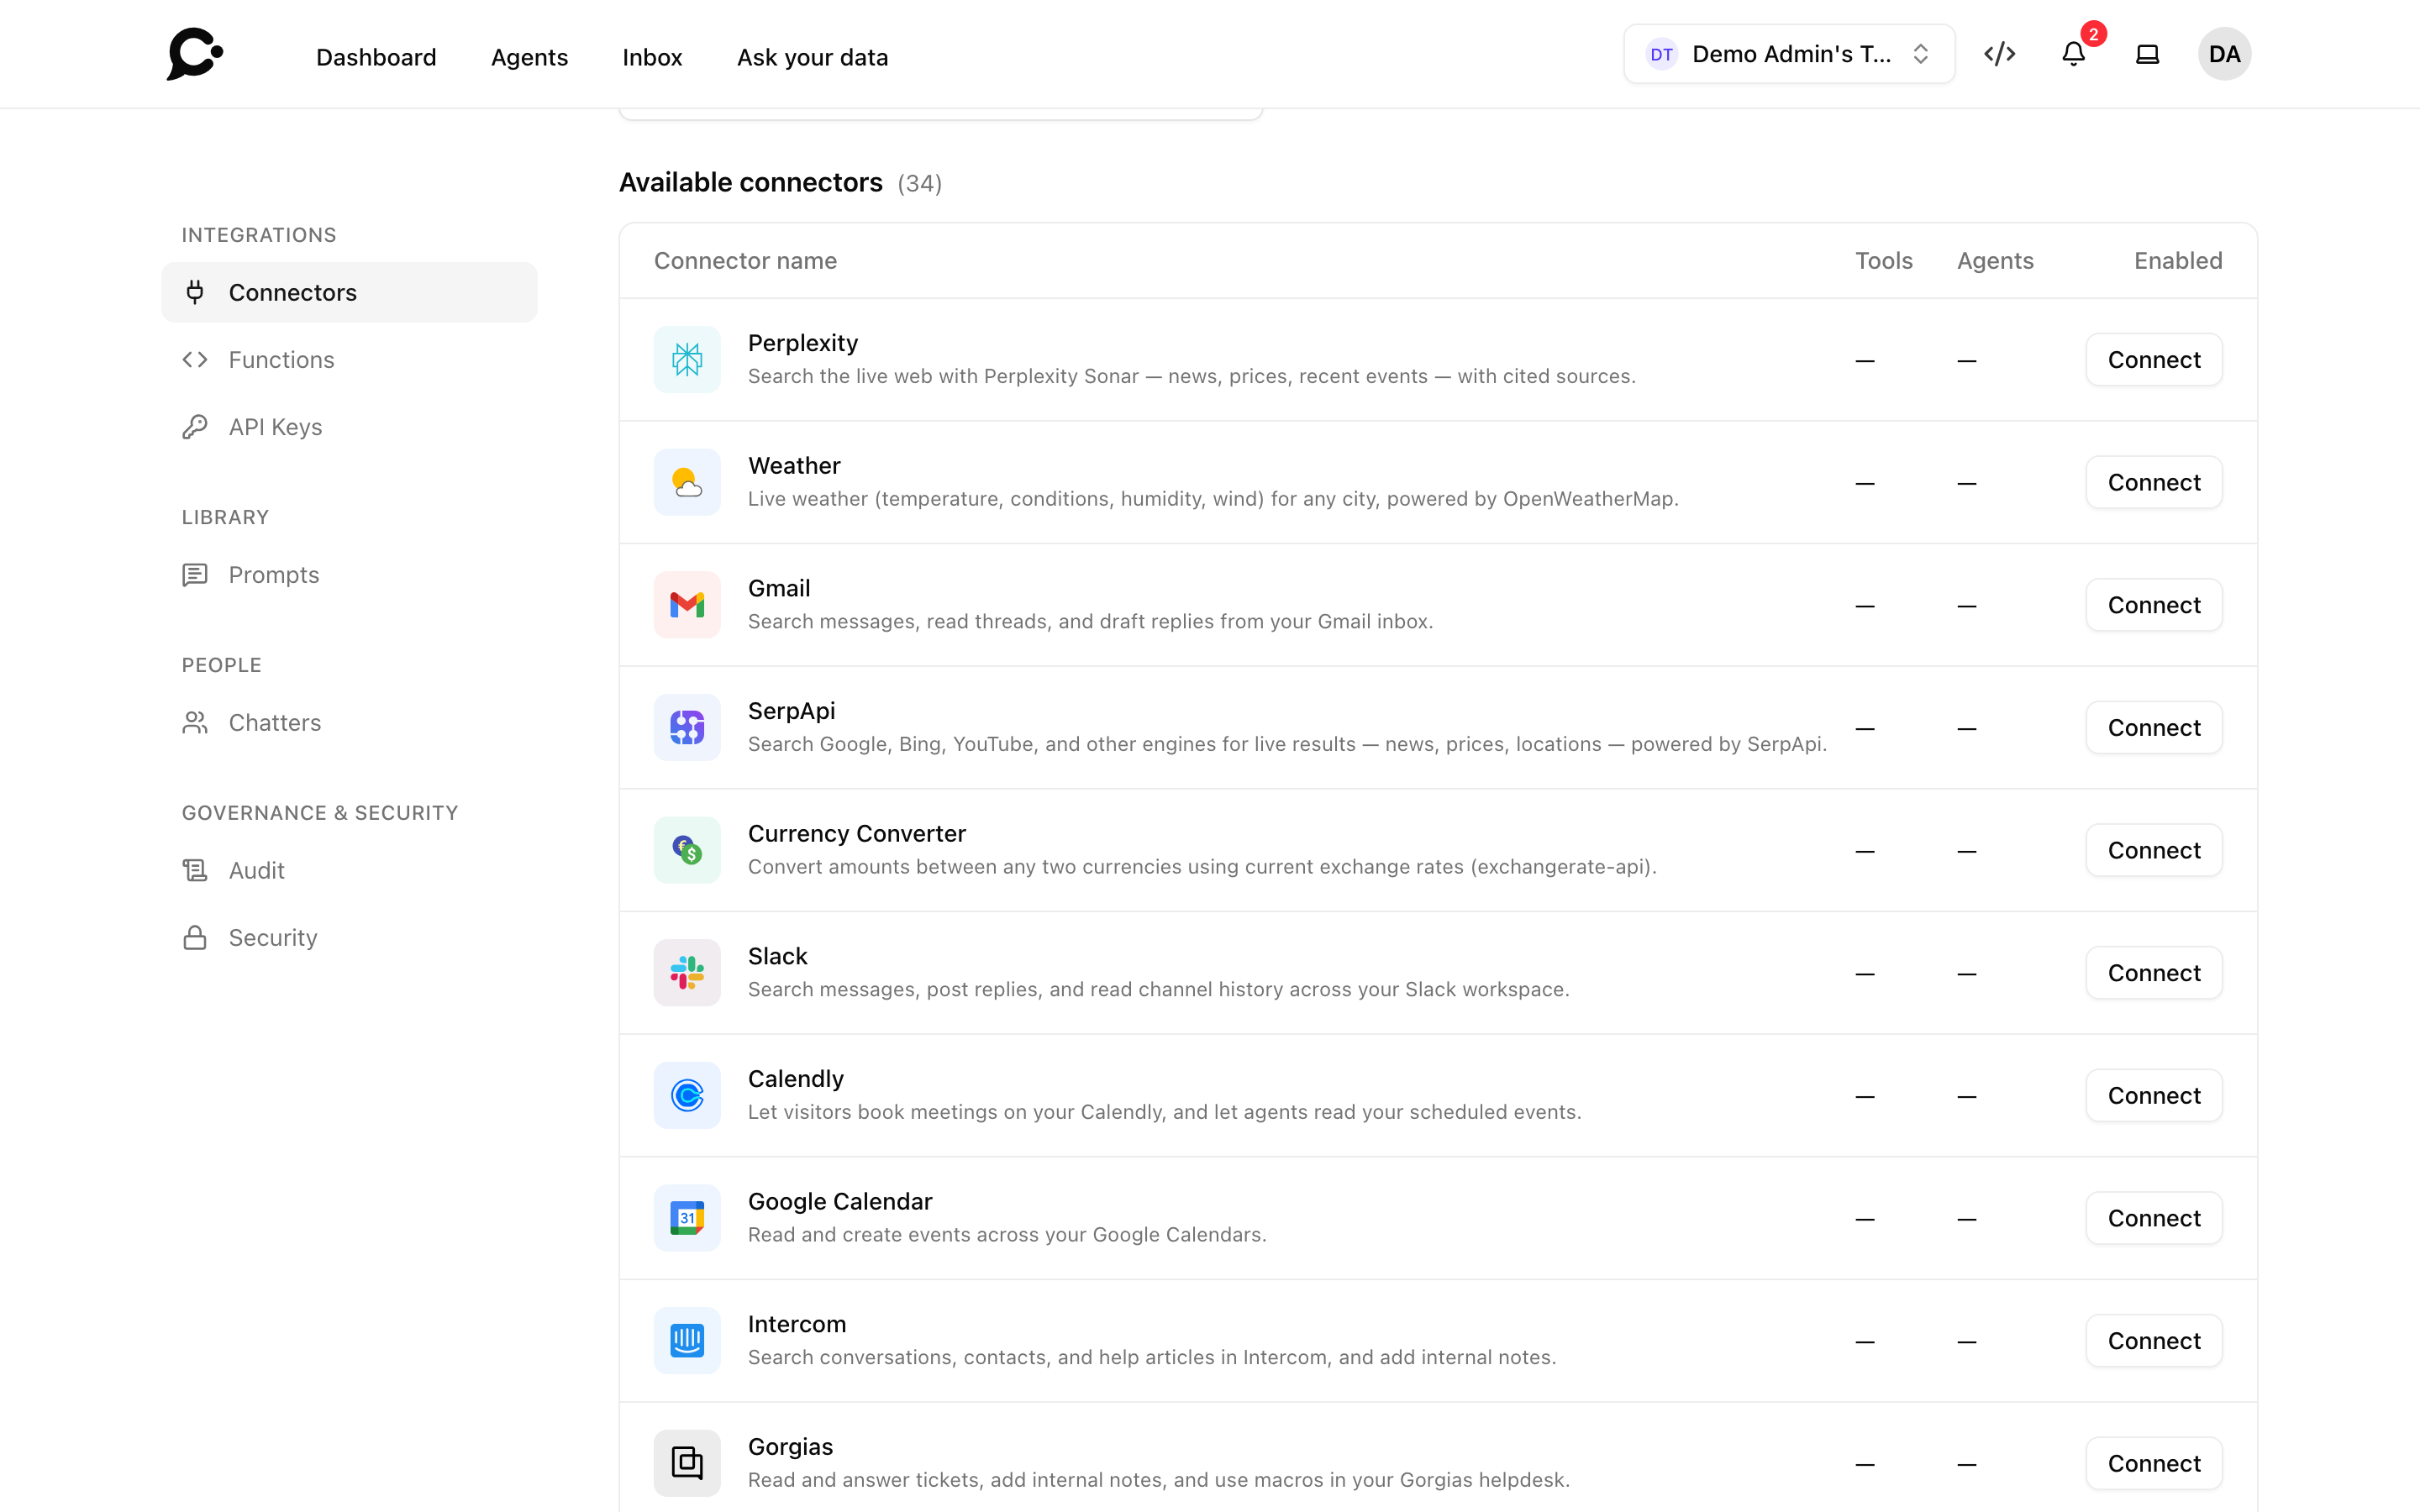2420x1512 pixels.
Task: Open Functions in the sidebar
Action: click(349, 359)
